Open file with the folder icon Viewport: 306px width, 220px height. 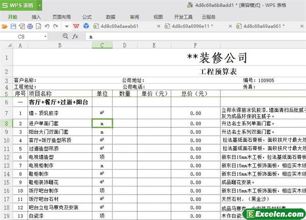click(5, 26)
